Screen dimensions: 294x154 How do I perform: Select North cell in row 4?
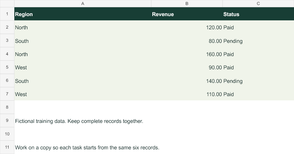click(x=83, y=54)
